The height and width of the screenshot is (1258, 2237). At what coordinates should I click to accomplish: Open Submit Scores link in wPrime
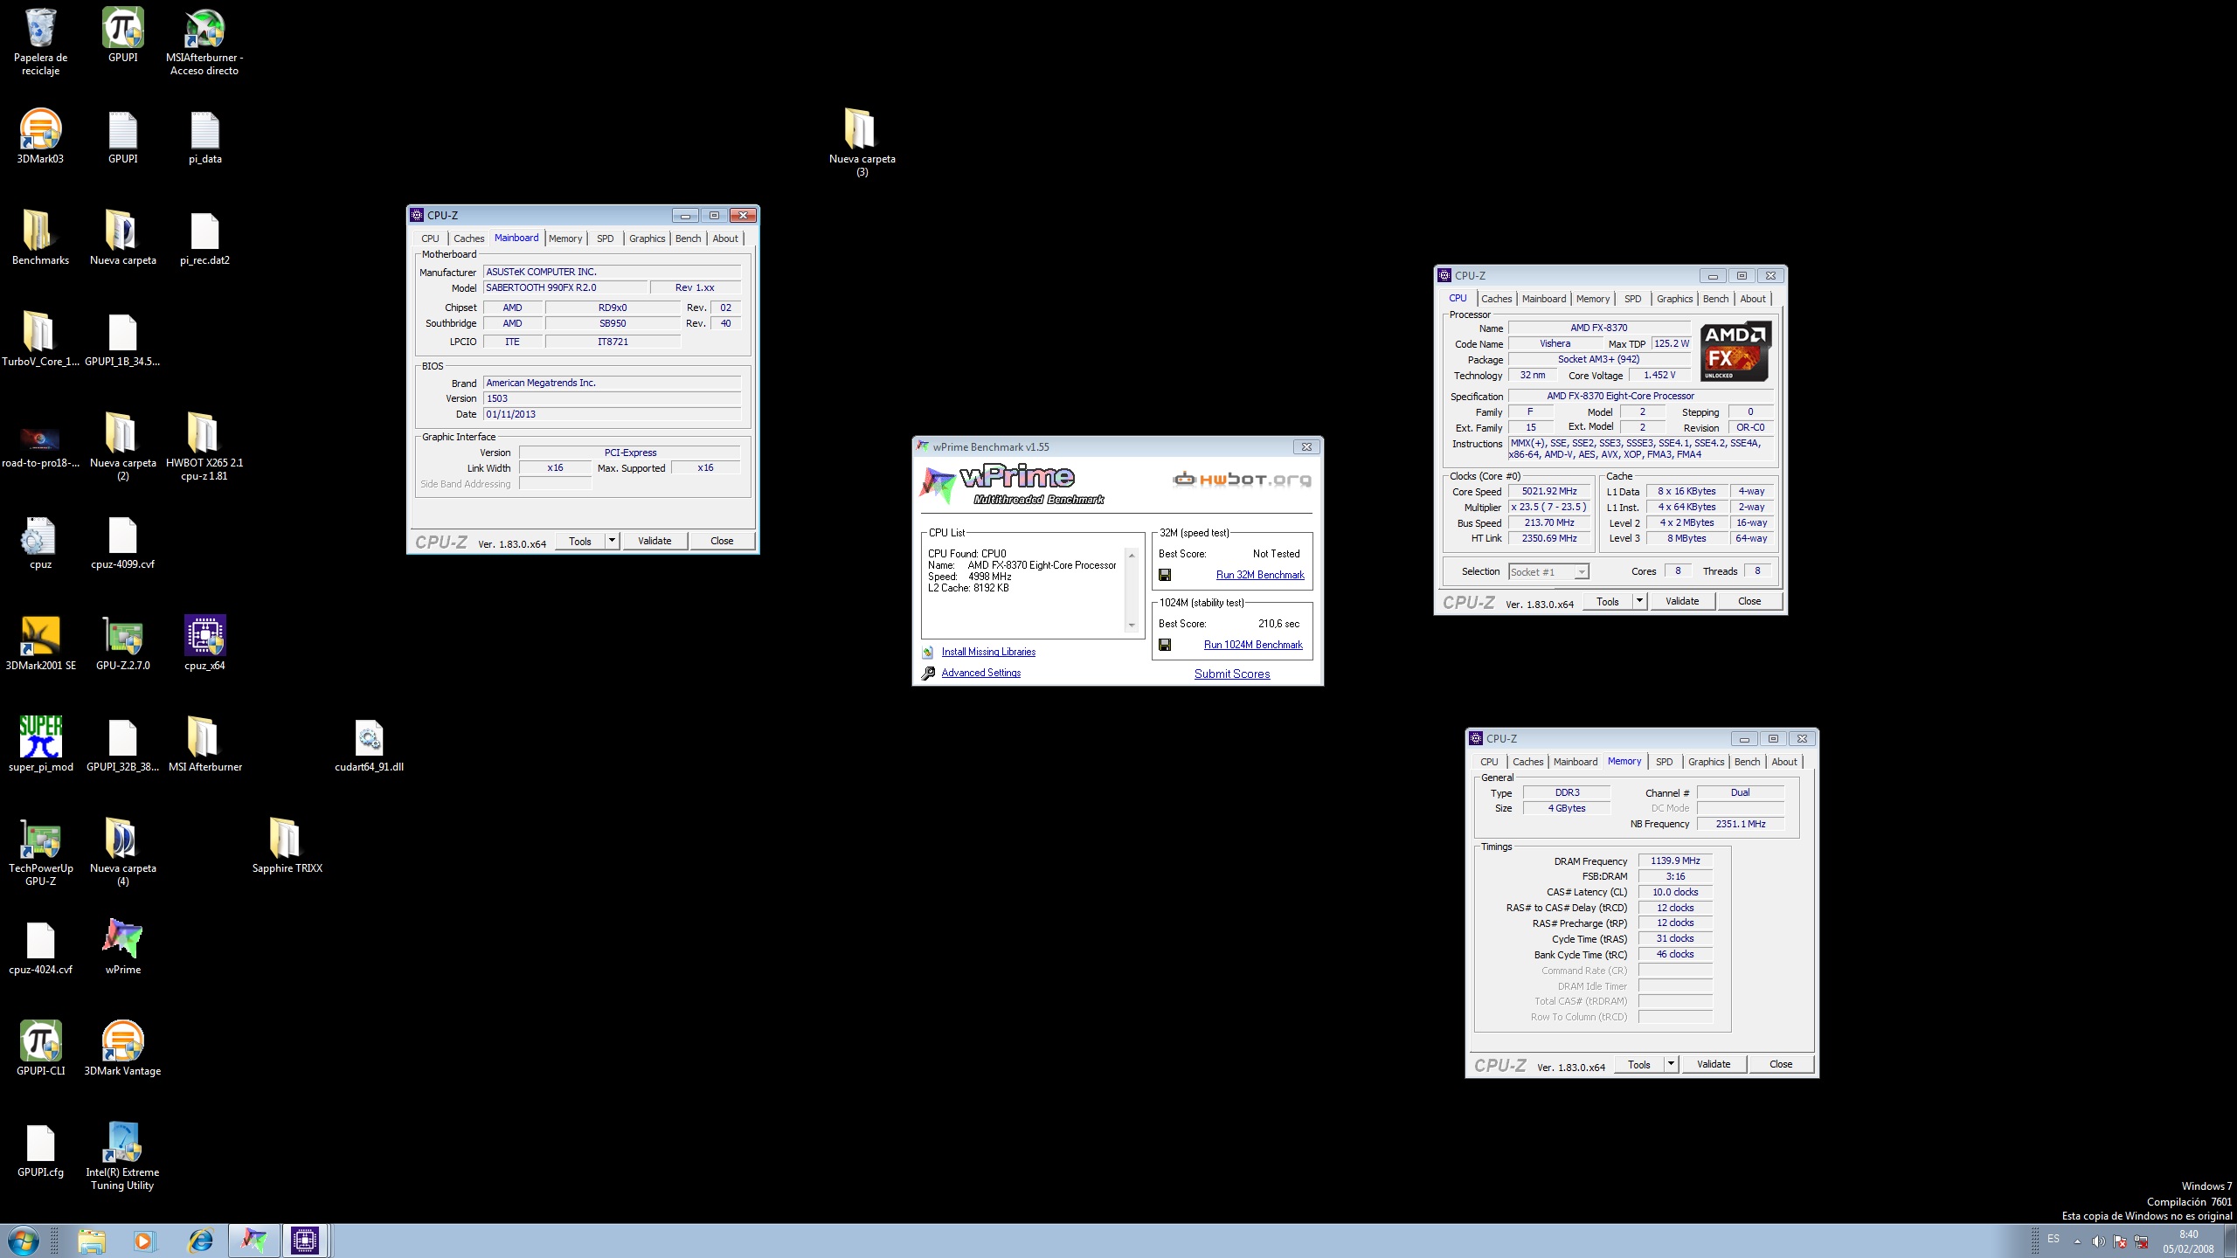tap(1232, 674)
